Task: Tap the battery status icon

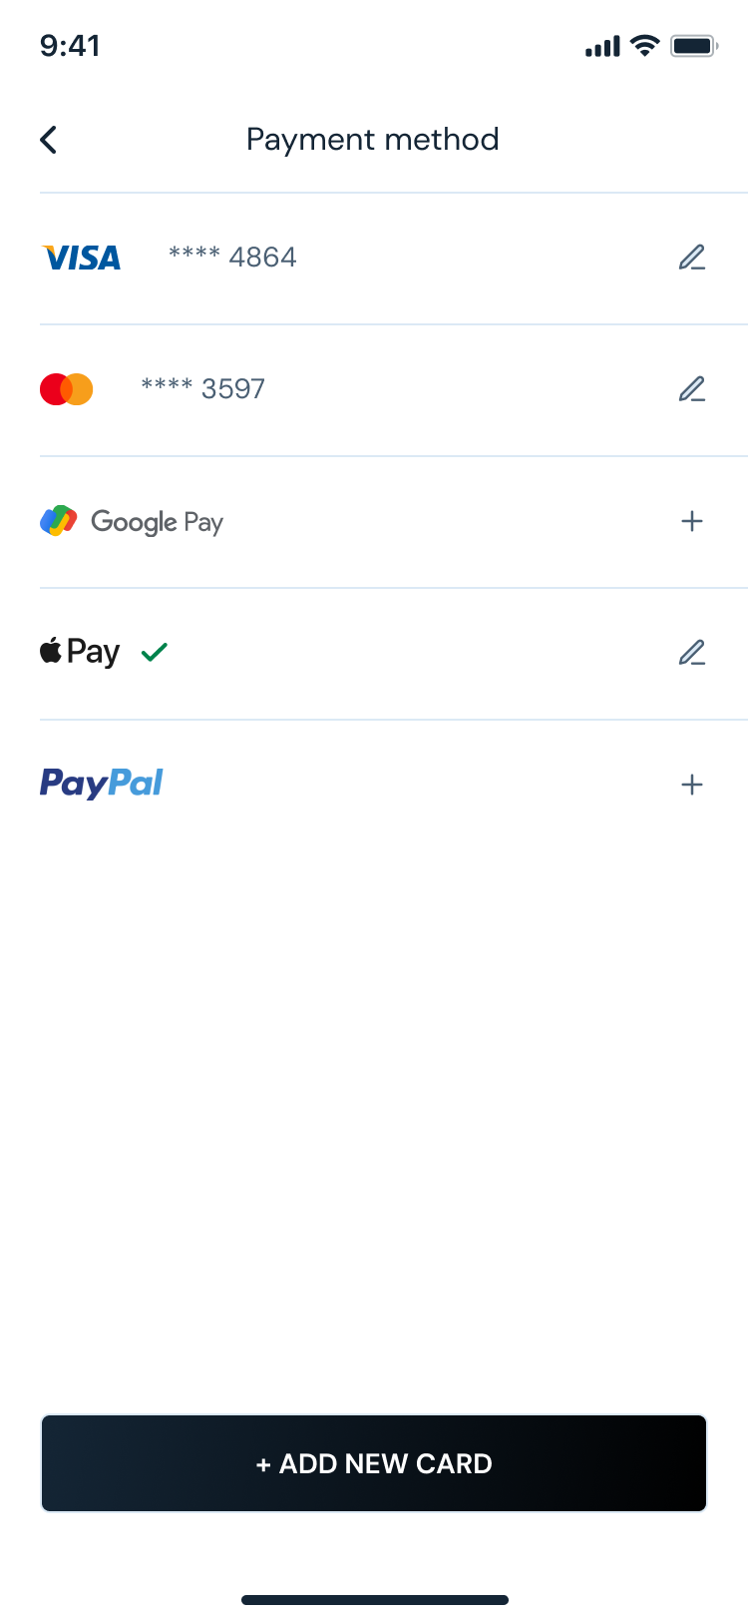Action: pyautogui.click(x=694, y=46)
